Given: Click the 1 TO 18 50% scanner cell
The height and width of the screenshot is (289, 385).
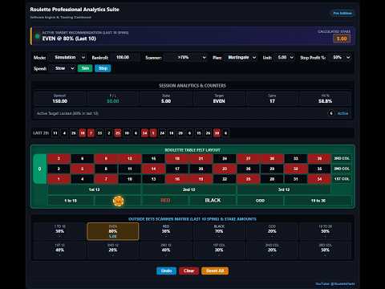Looking at the screenshot, I should [59, 231].
